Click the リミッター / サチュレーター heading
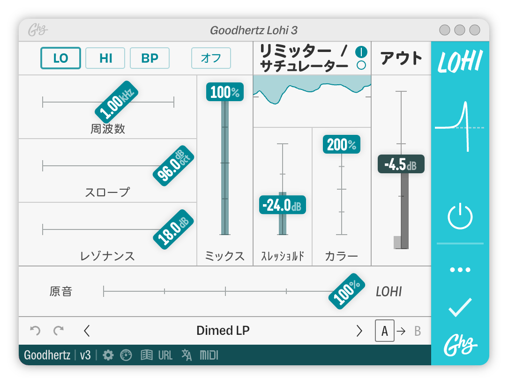 tap(304, 58)
